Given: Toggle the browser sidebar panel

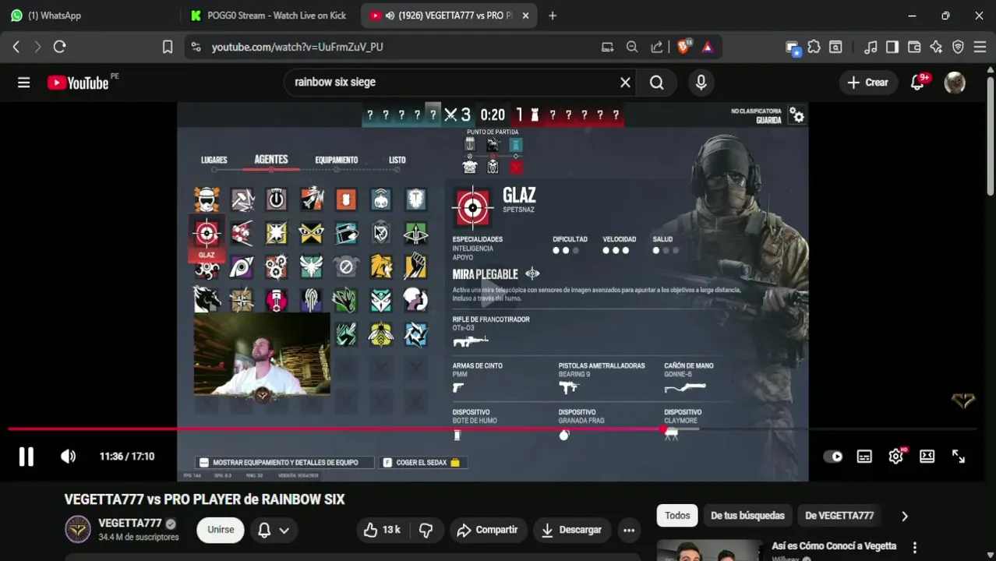Looking at the screenshot, I should [x=892, y=47].
